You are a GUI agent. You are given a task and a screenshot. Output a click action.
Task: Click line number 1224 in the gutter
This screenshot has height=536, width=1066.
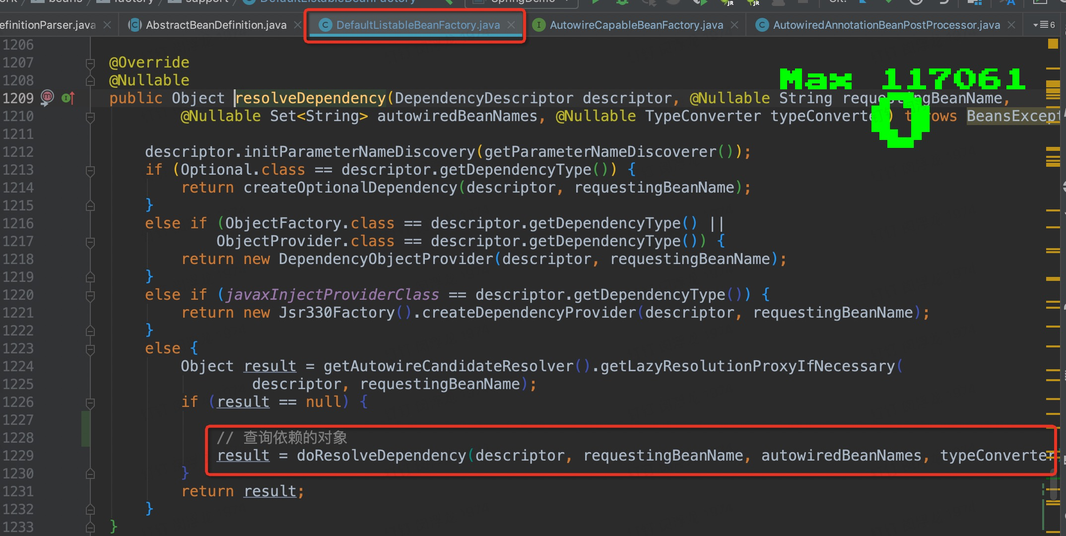(18, 366)
